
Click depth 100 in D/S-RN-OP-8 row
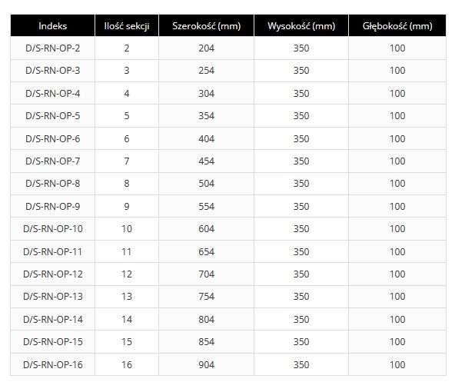coord(397,184)
